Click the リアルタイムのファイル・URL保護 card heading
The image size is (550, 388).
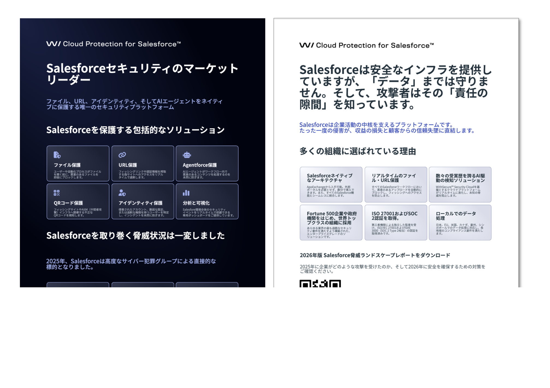click(394, 178)
